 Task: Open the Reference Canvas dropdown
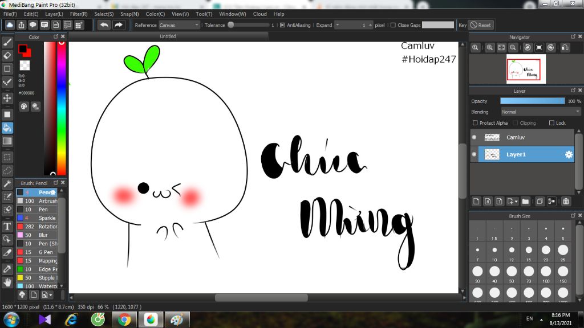coord(179,25)
